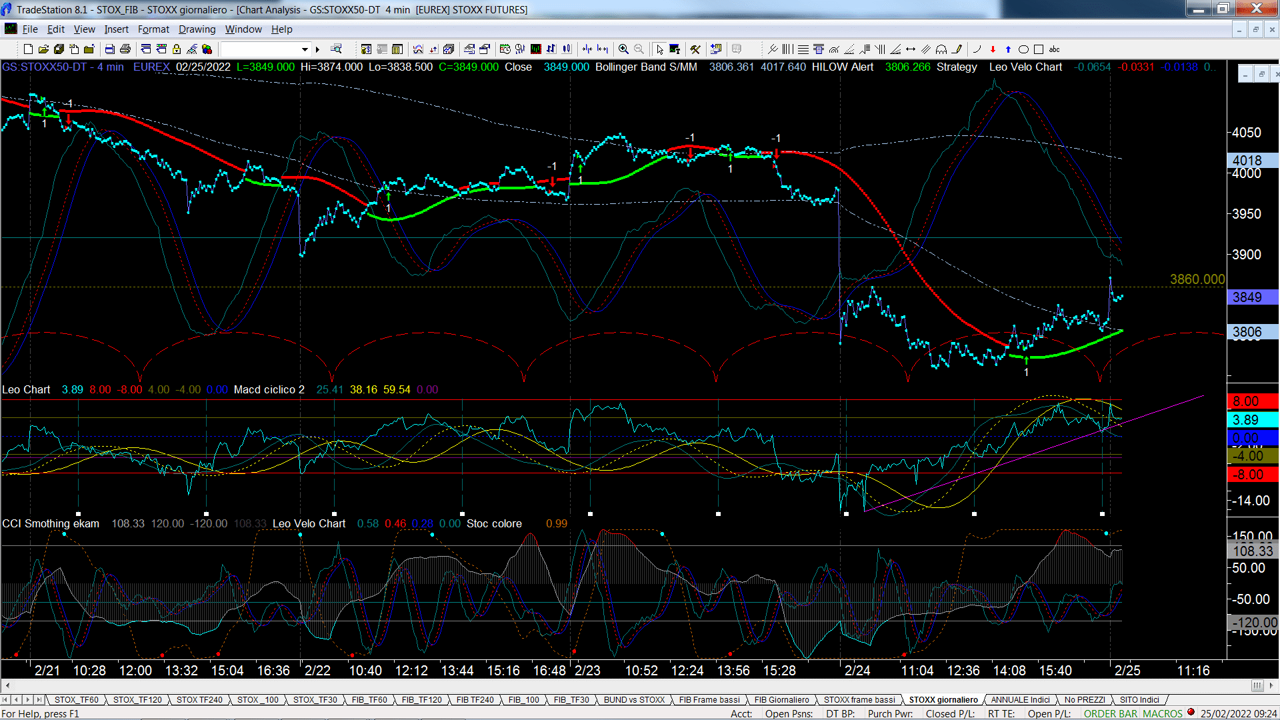Open the Insert menu
The image size is (1280, 720).
(x=116, y=29)
